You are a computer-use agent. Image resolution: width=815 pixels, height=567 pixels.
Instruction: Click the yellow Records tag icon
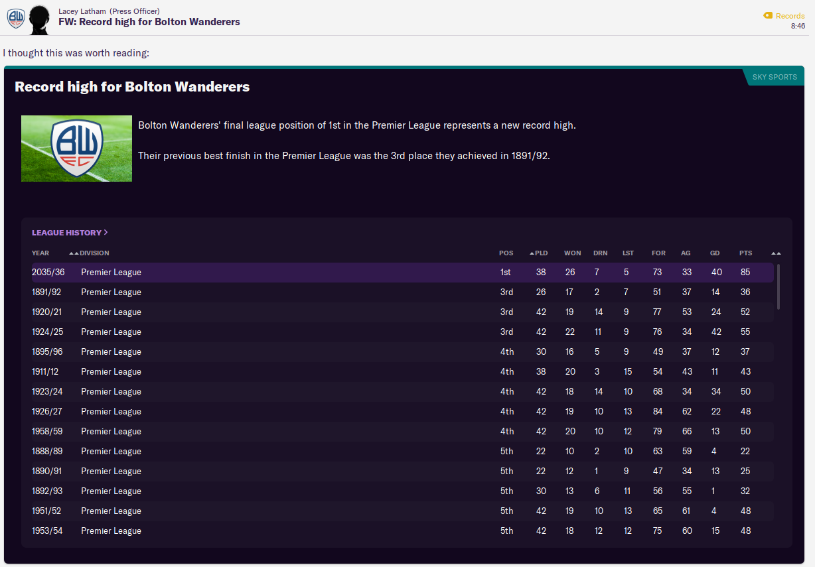(767, 16)
